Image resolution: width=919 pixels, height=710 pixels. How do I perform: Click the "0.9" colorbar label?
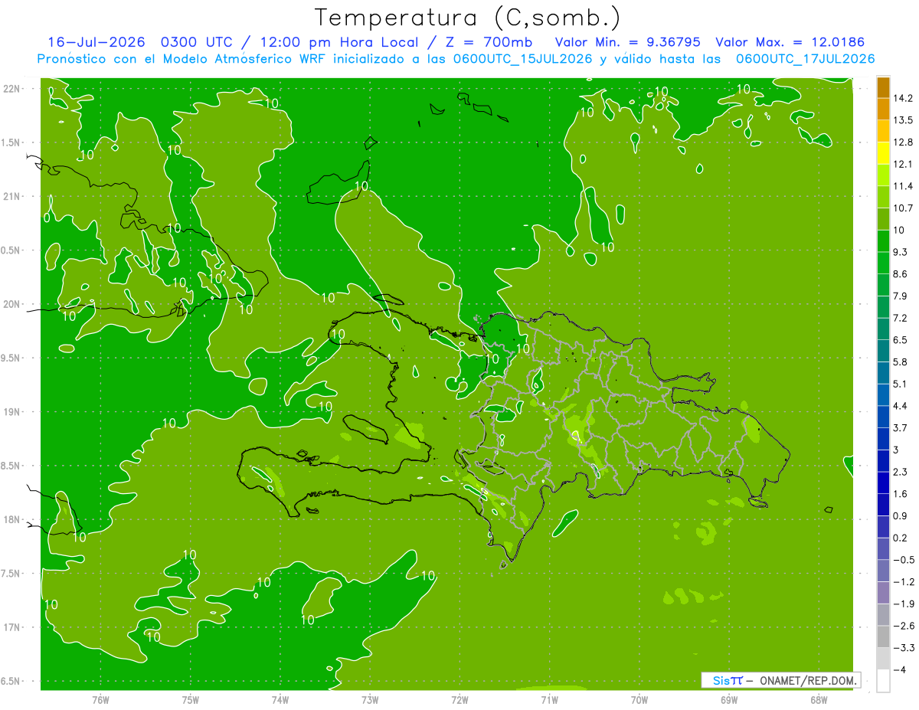(x=901, y=516)
